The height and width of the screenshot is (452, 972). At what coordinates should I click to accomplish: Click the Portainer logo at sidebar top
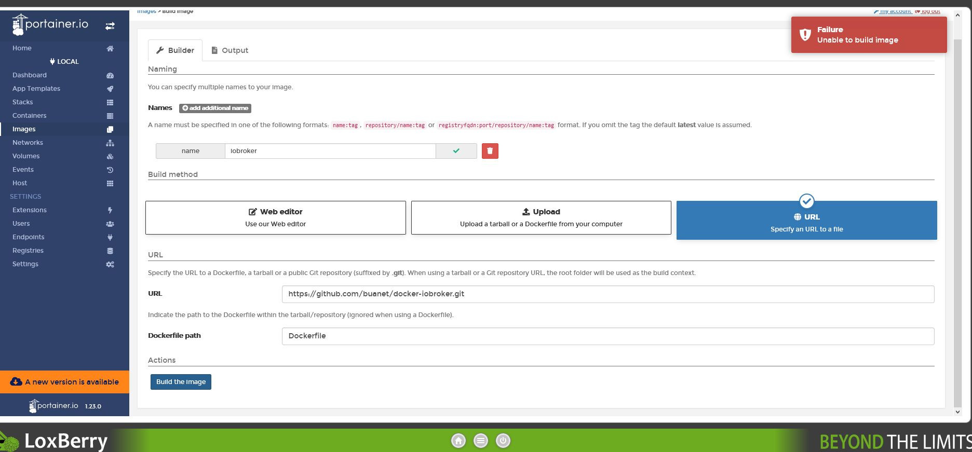pos(50,24)
